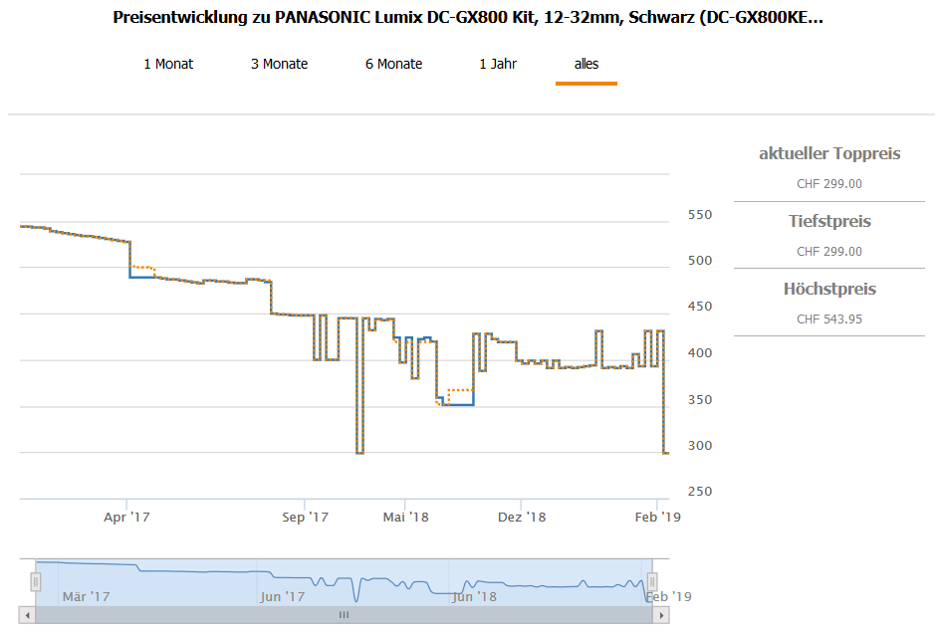The image size is (938, 635).
Task: Show the 6 Monate price range
Action: [x=393, y=64]
